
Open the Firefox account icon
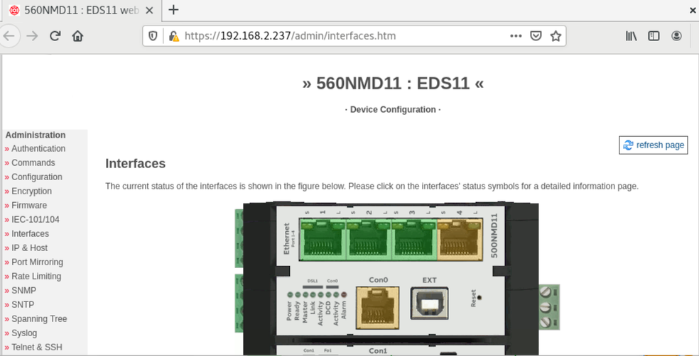tap(676, 36)
